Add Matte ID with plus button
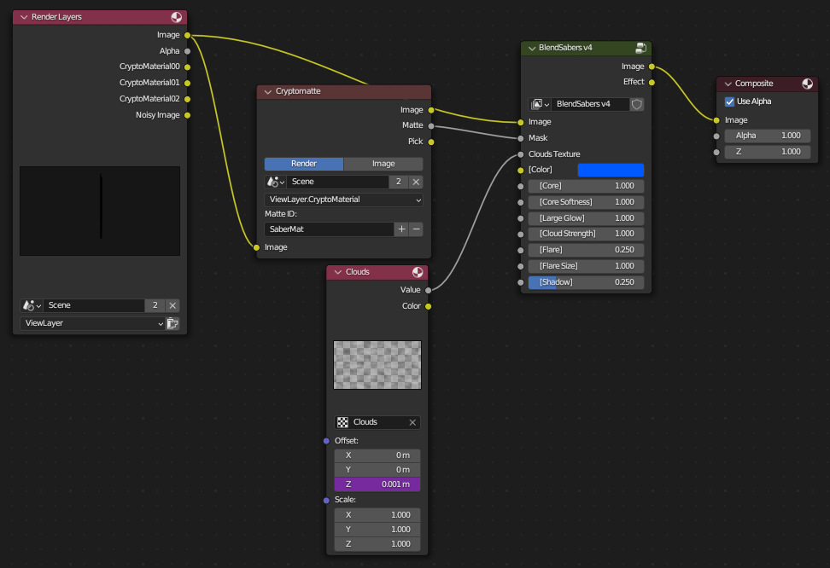 point(402,229)
